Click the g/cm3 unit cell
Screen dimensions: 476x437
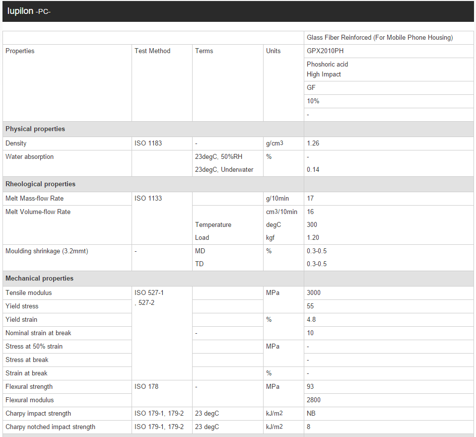pyautogui.click(x=283, y=144)
